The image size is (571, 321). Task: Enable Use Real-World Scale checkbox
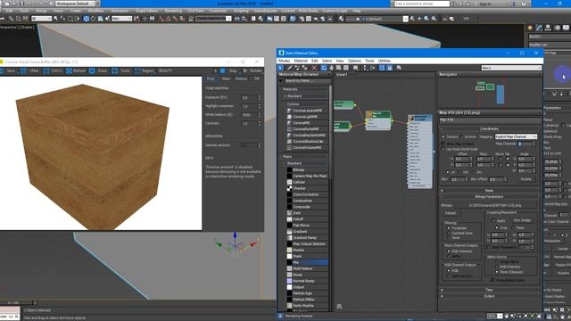pos(443,149)
